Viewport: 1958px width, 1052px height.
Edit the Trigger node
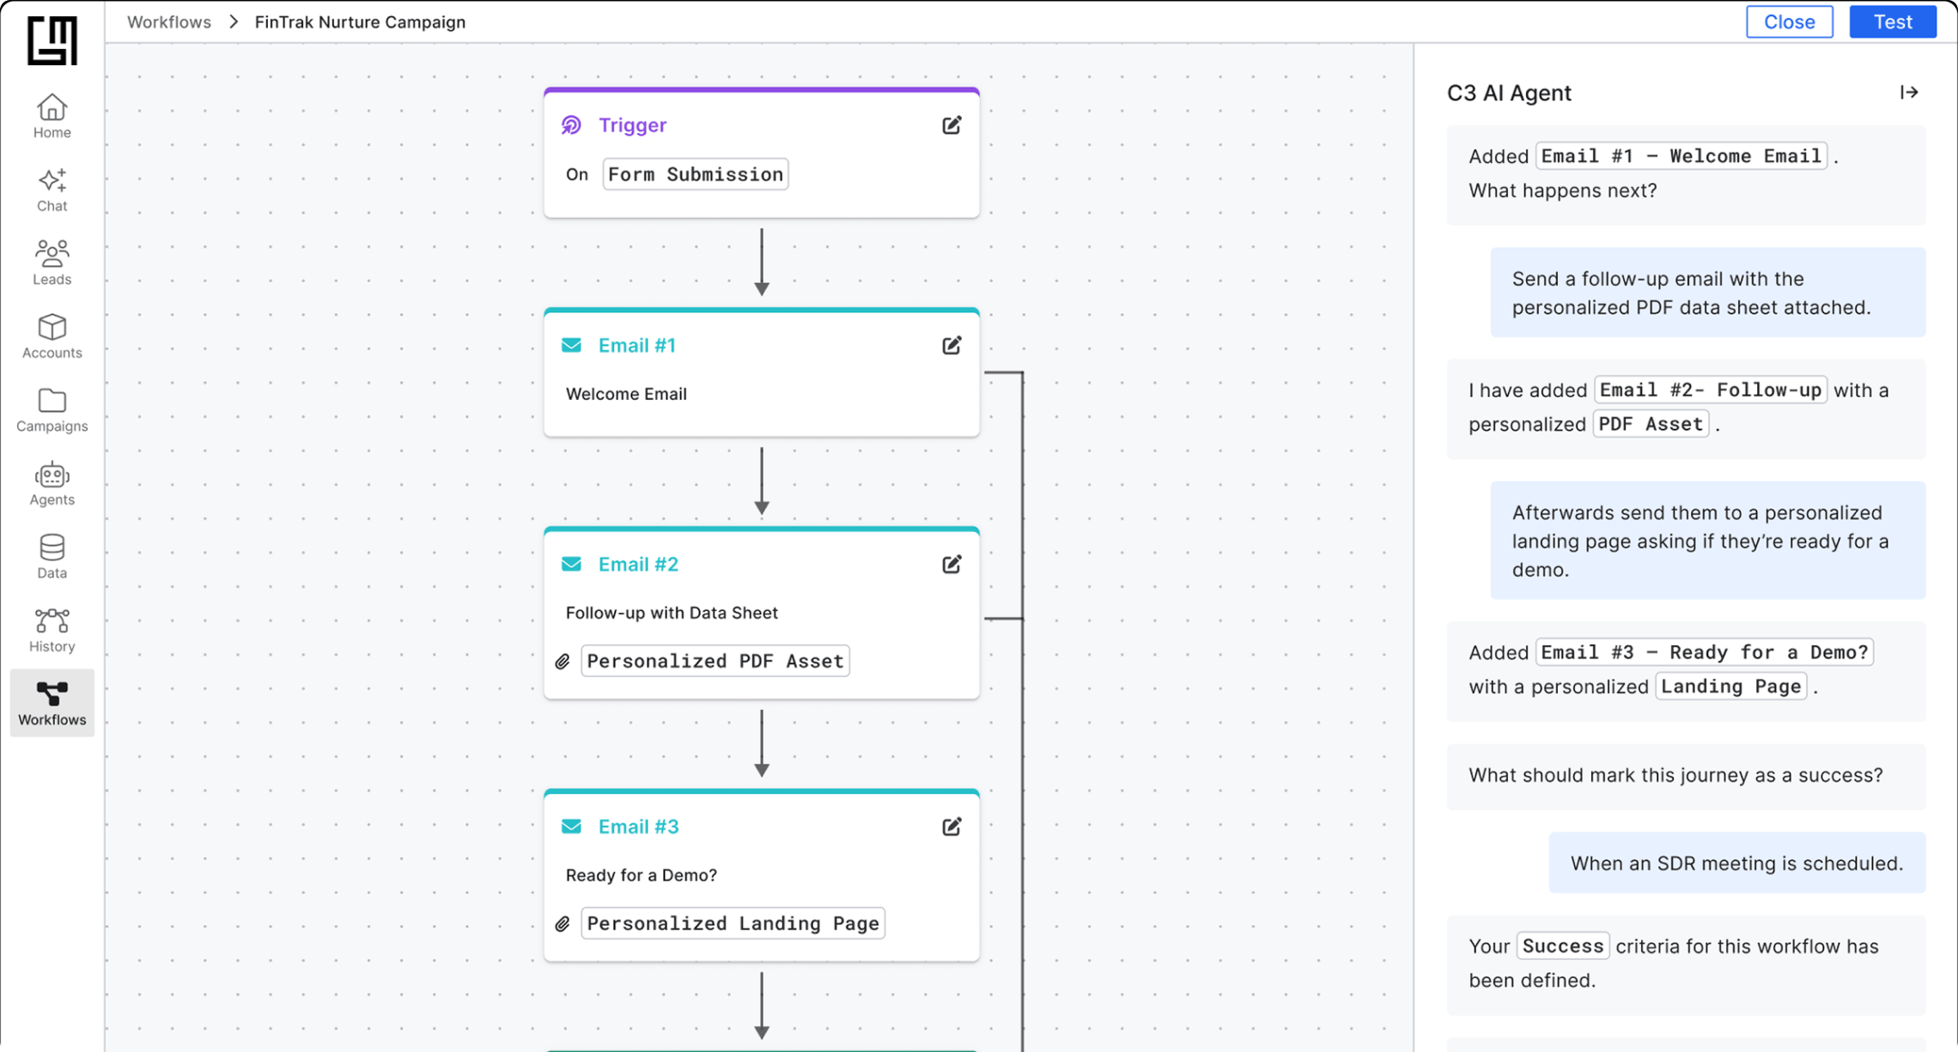pyautogui.click(x=952, y=125)
